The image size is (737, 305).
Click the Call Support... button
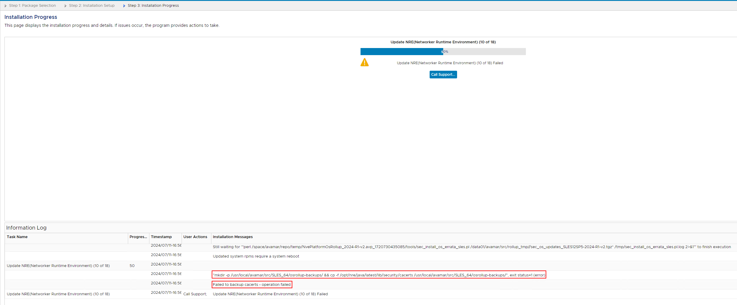click(443, 74)
